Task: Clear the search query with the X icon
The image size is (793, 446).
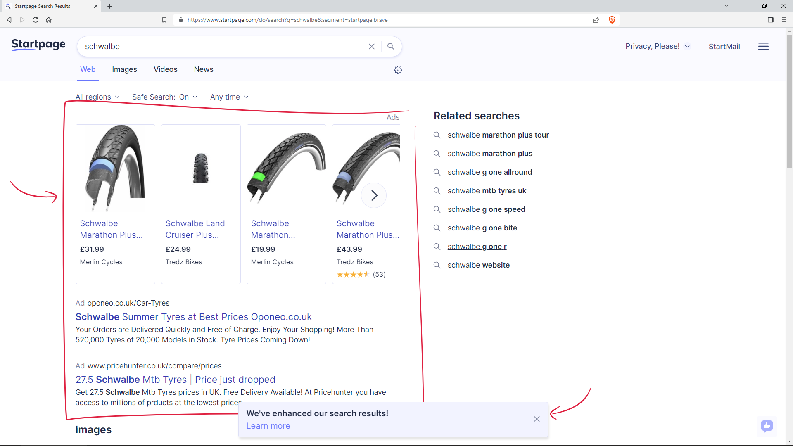Action: tap(371, 46)
